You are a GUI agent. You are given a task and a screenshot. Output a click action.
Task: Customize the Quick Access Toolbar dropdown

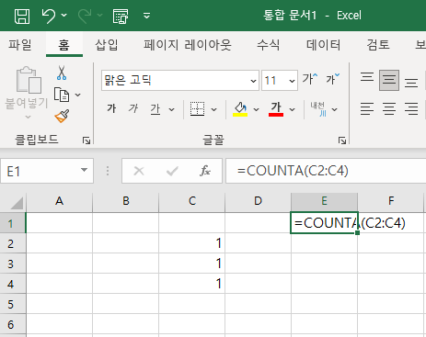(147, 16)
